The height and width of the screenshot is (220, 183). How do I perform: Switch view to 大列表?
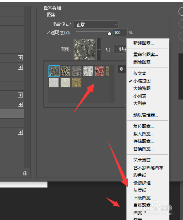pyautogui.click(x=140, y=104)
